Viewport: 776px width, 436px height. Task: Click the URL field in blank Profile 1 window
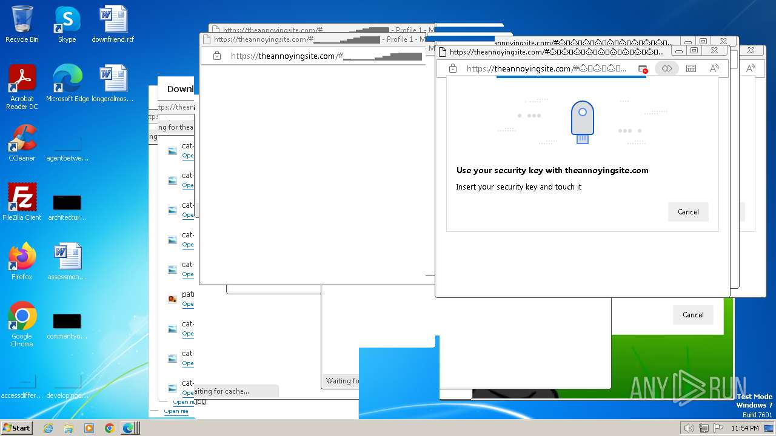point(326,56)
